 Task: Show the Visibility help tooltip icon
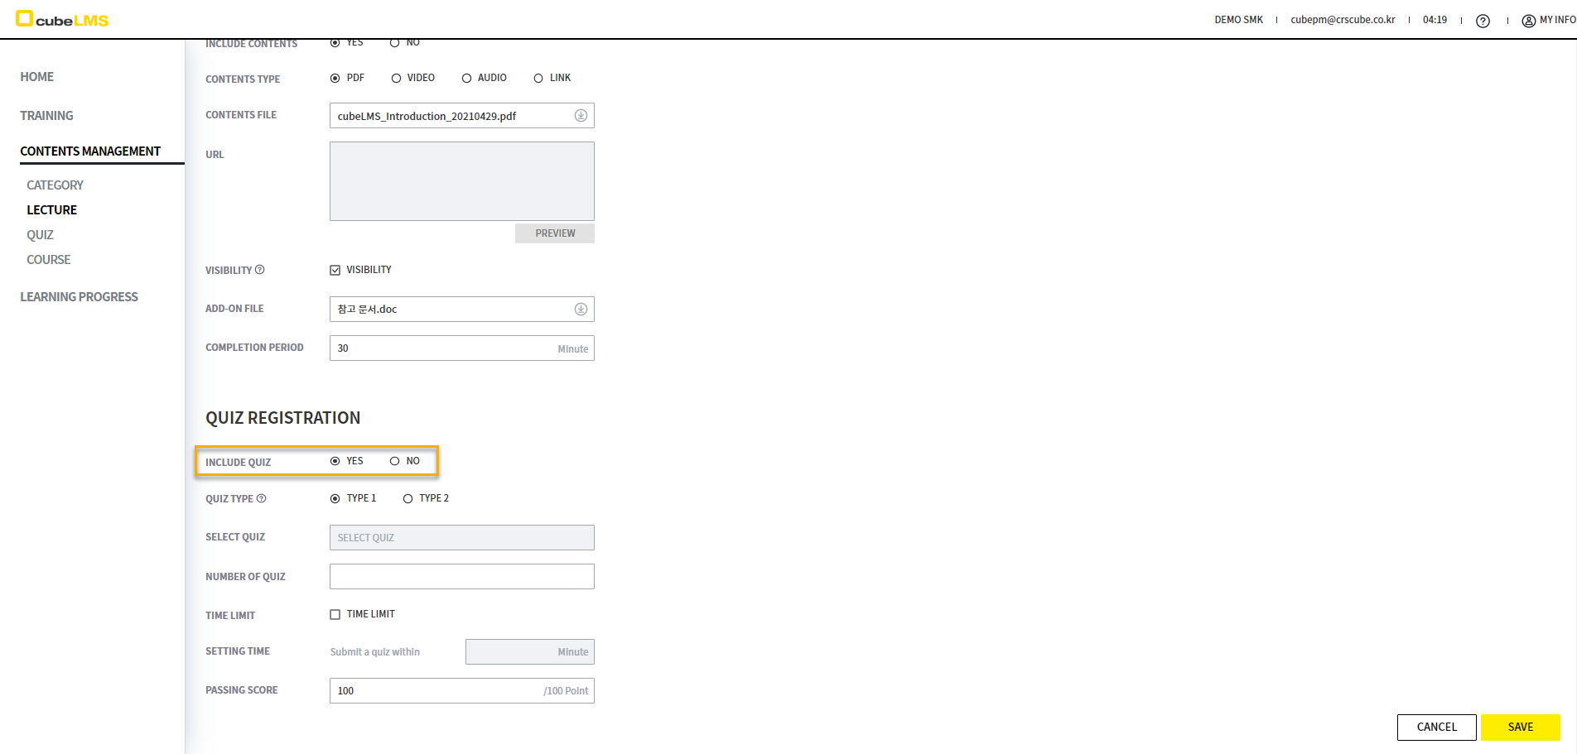pos(260,270)
